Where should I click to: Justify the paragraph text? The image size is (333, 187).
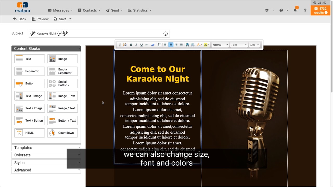181,45
